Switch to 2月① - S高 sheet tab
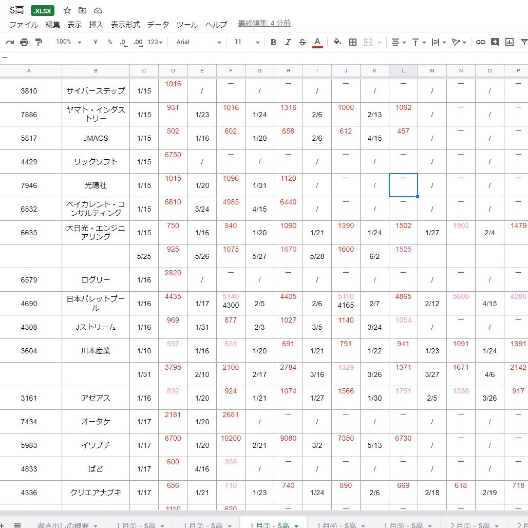This screenshot has height=528, width=528. (474, 524)
